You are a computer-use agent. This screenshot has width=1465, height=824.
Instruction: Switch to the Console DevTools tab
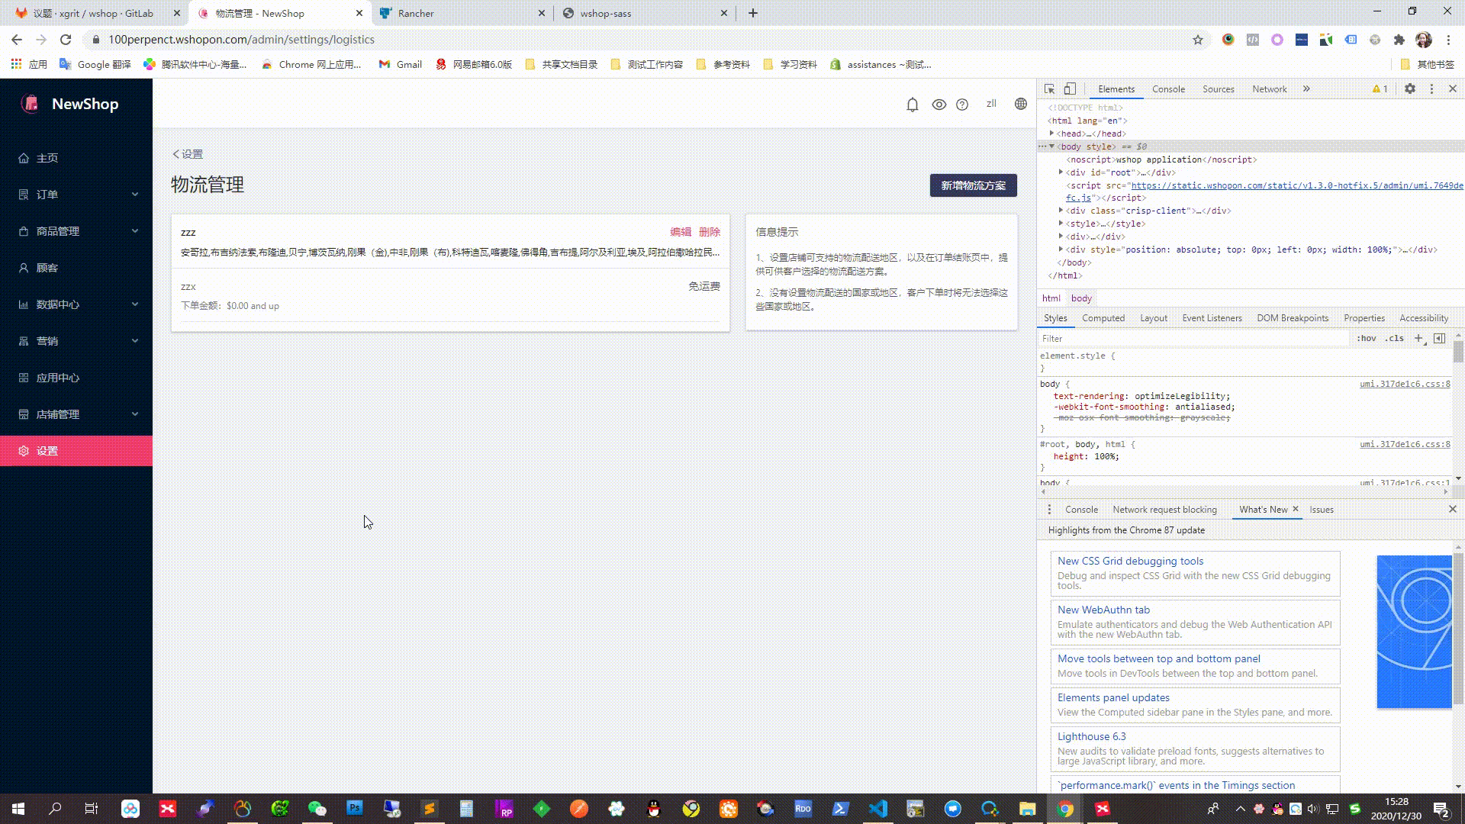[x=1167, y=89]
